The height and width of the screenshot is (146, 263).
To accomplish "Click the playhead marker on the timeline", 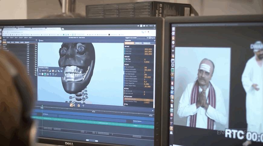I will [42, 106].
